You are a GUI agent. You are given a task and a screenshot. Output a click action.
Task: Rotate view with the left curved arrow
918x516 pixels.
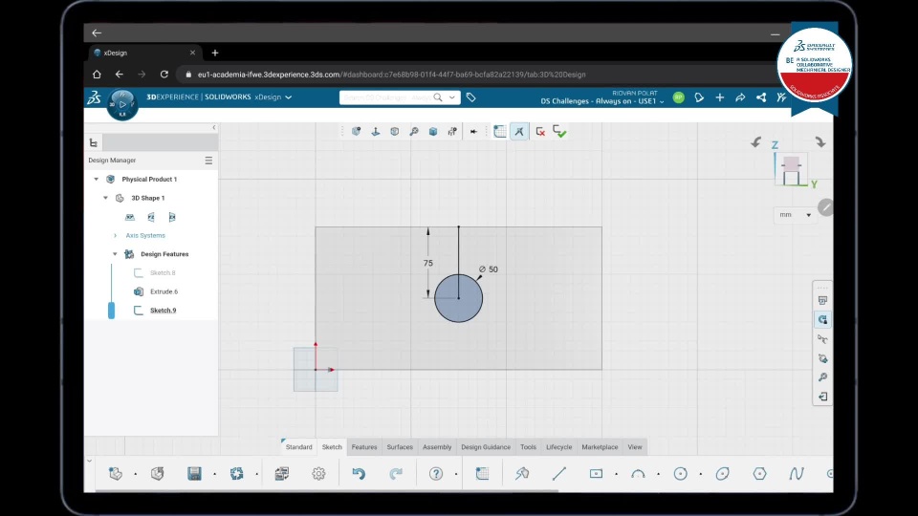756,142
